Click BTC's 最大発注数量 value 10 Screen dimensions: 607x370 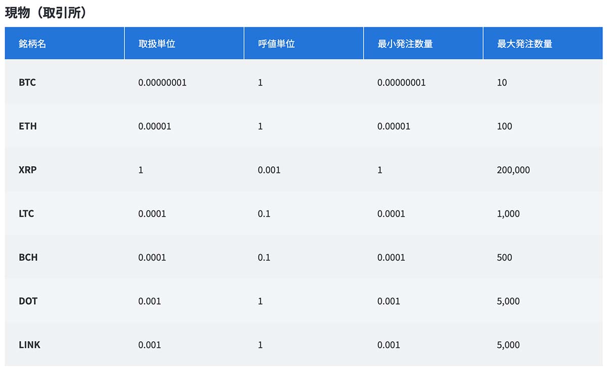[502, 83]
